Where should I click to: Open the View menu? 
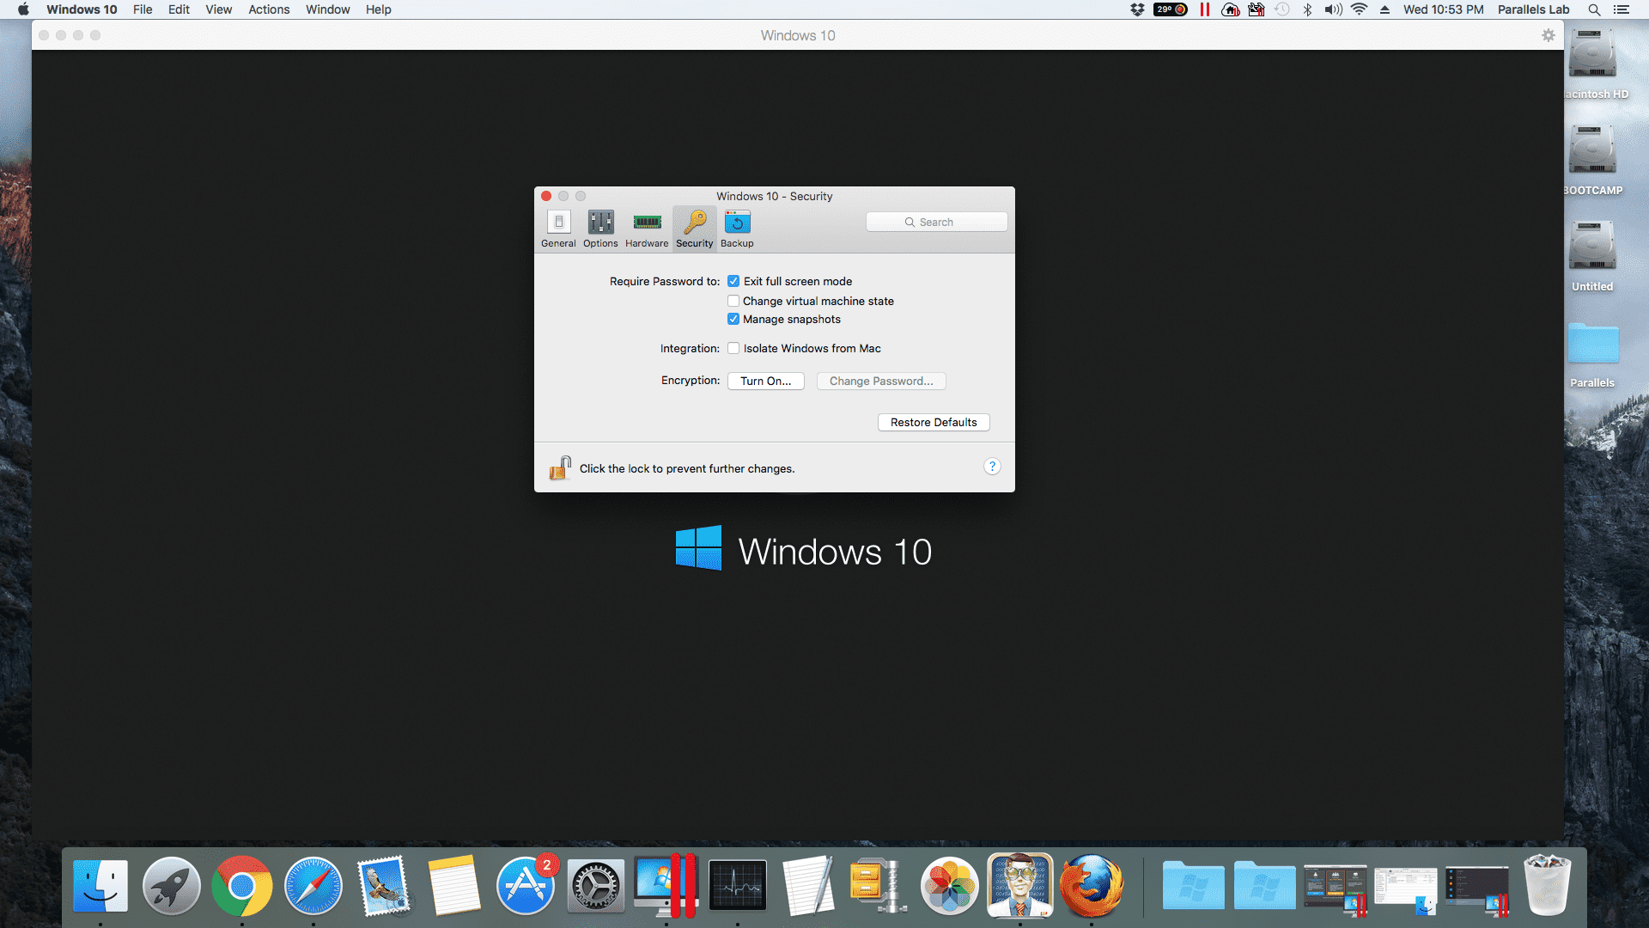coord(218,9)
